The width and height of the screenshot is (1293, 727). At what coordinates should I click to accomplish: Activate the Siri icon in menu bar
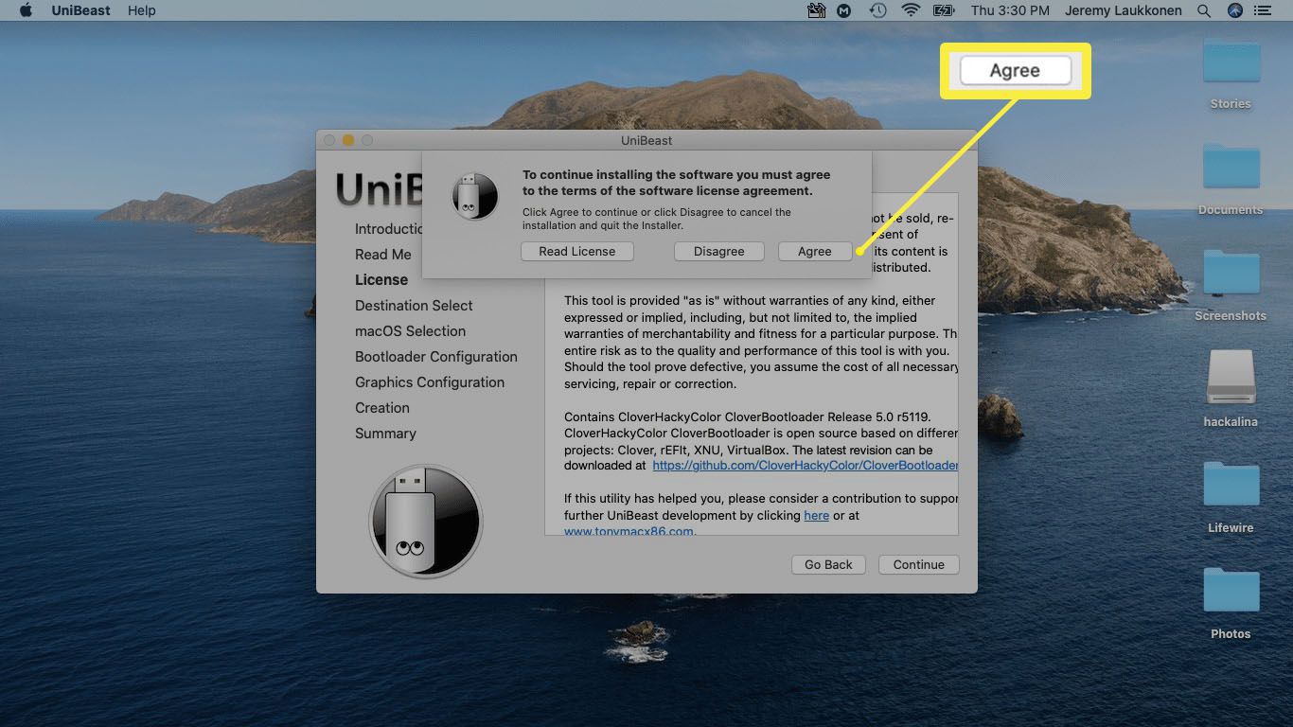click(1234, 10)
